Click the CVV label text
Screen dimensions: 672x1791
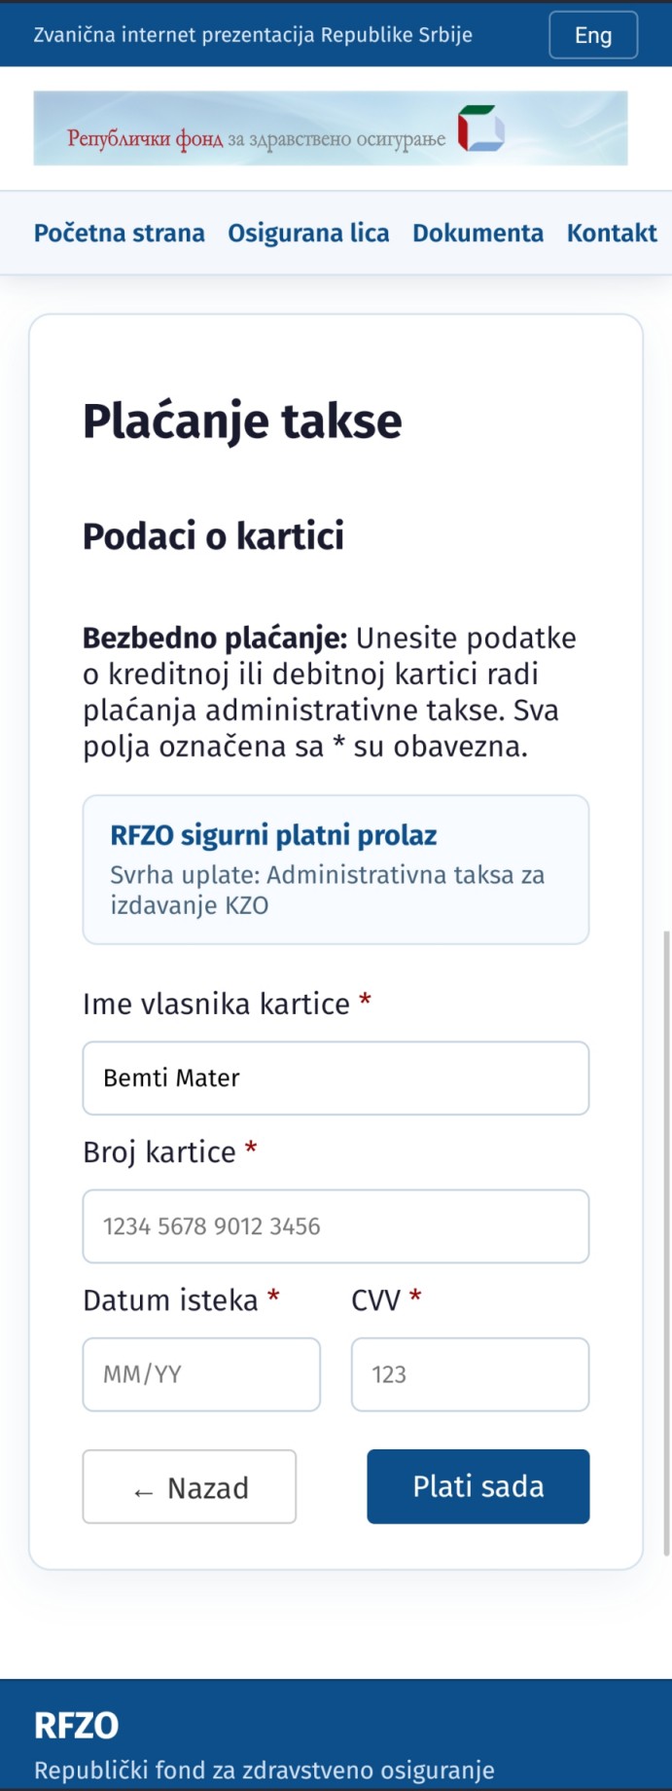click(x=375, y=1299)
